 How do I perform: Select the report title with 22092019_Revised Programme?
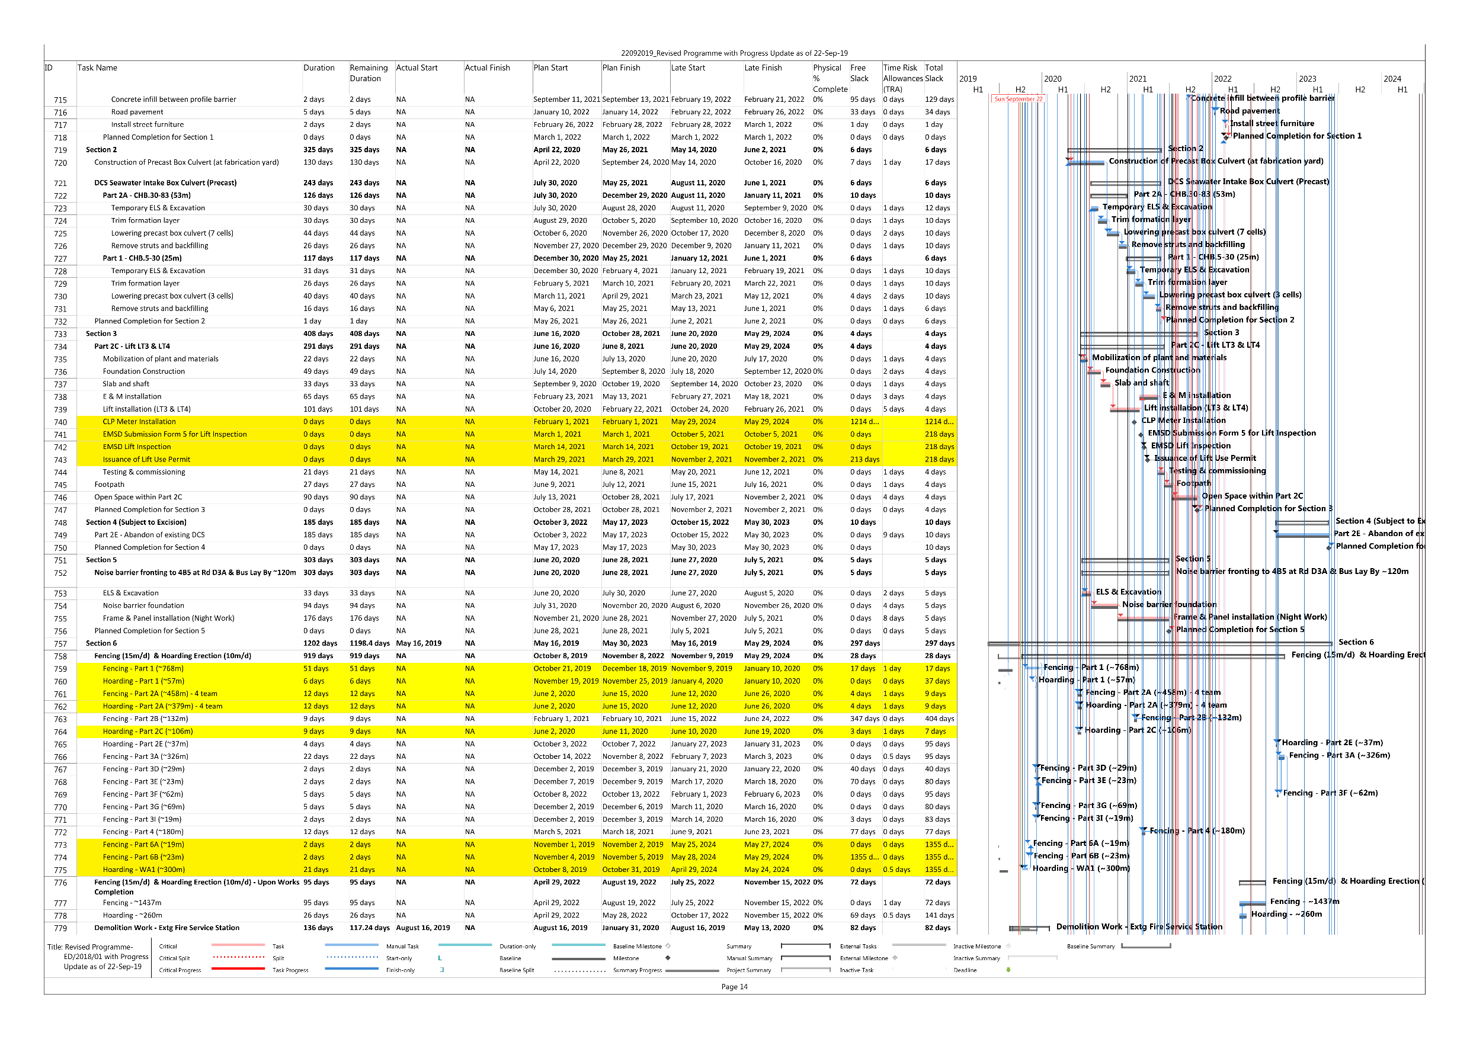(734, 53)
